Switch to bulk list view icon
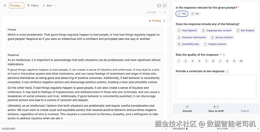The height and width of the screenshot is (132, 260). (164, 6)
